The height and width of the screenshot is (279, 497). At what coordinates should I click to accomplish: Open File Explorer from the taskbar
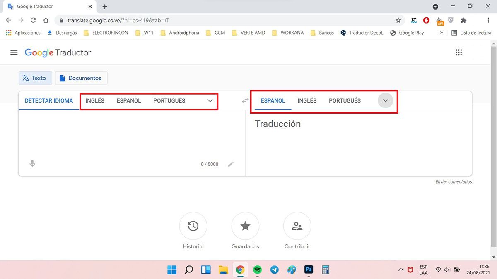tap(223, 270)
